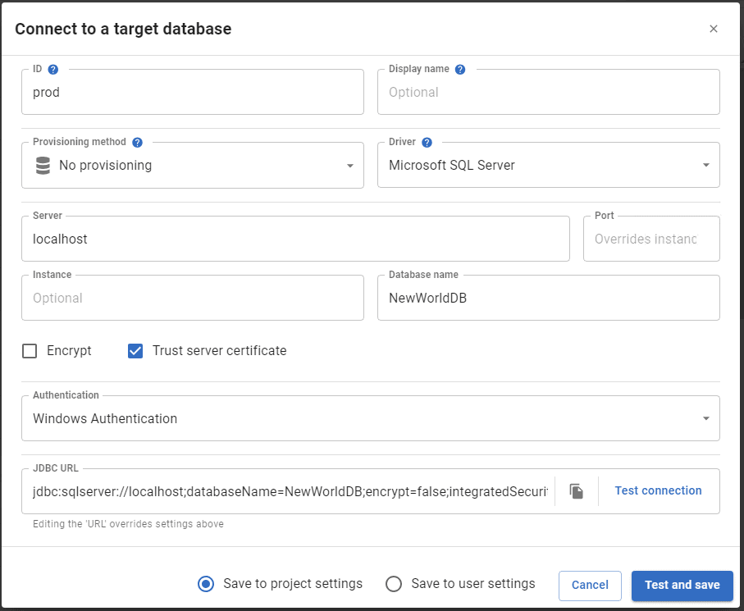Click into the Port input field
This screenshot has width=744, height=611.
pyautogui.click(x=651, y=239)
